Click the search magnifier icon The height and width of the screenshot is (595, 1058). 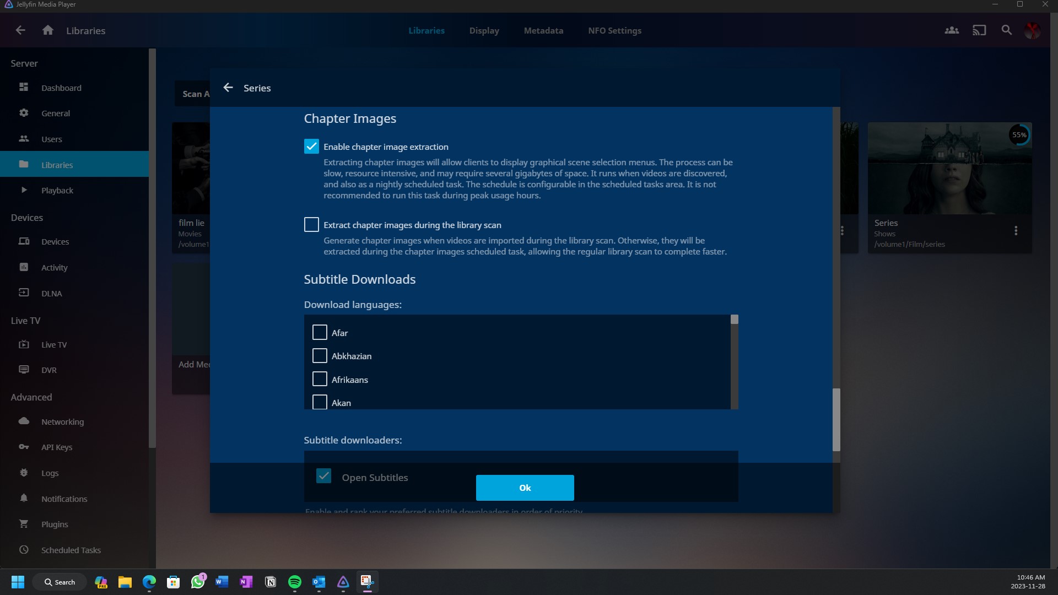tap(1006, 30)
